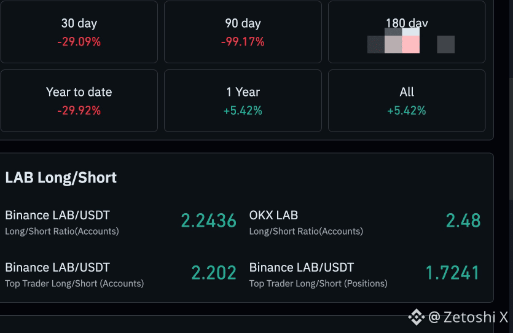Screen dimensions: 513x333
Task: Click the page vertical scrollbar thumb
Action: tap(511, 139)
